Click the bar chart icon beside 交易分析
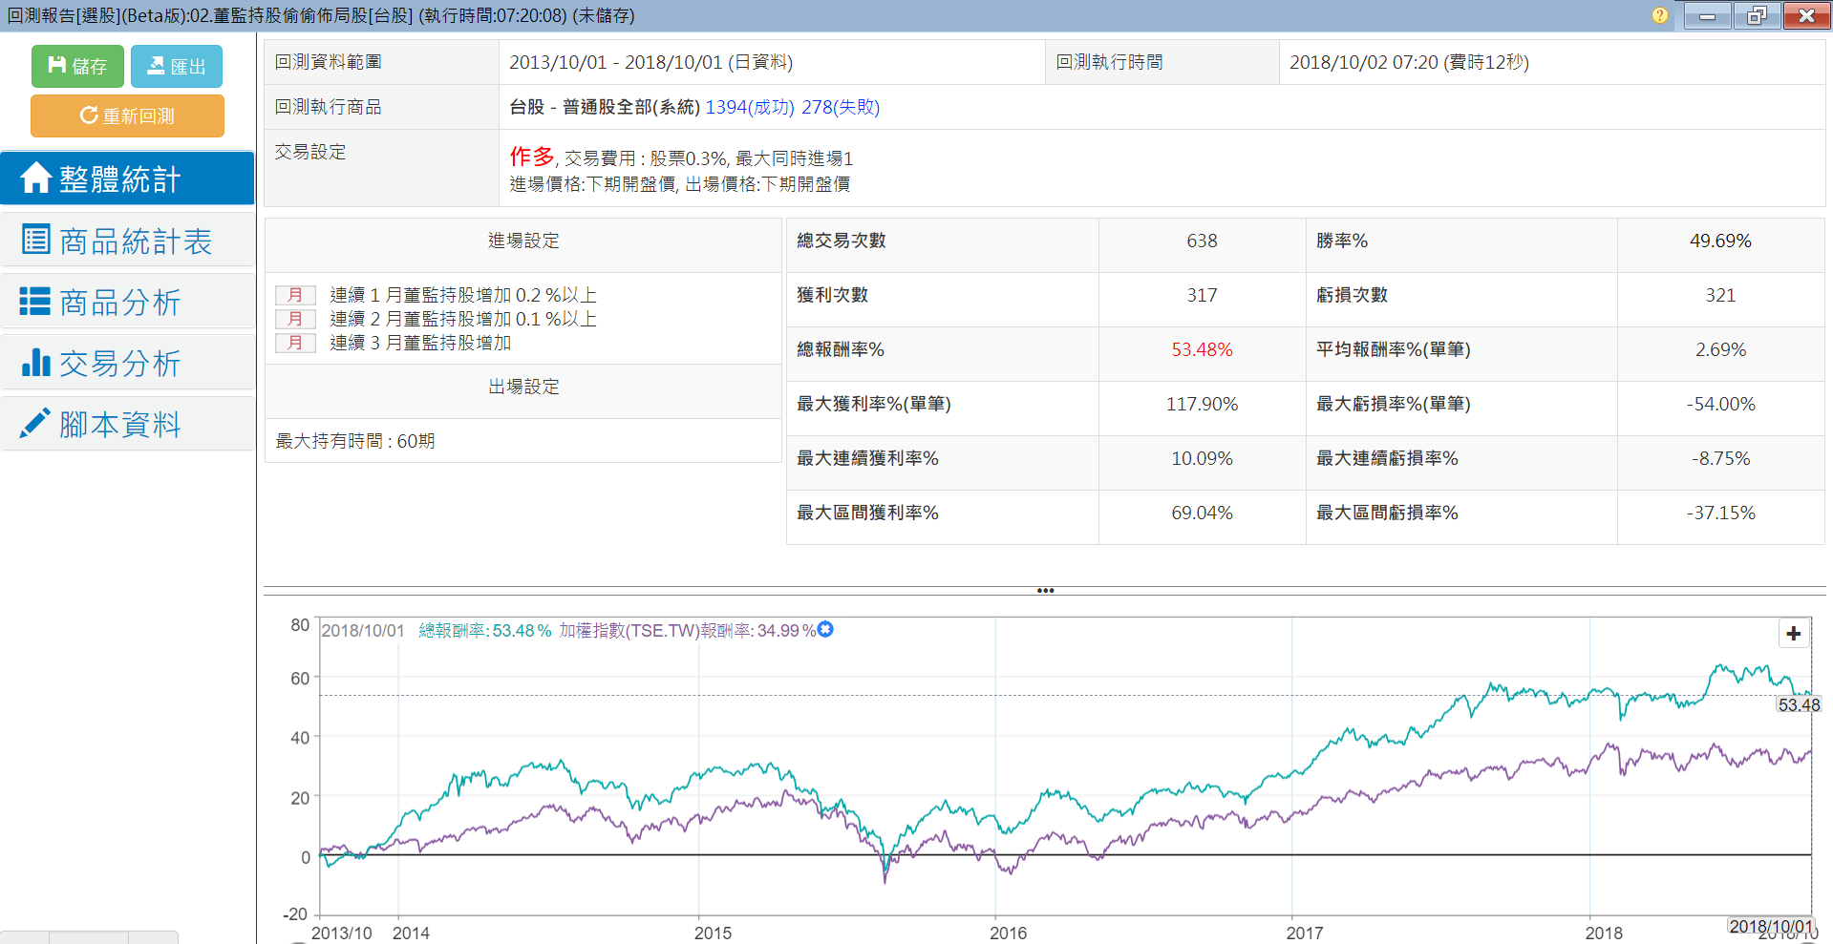The width and height of the screenshot is (1833, 944). coord(35,363)
